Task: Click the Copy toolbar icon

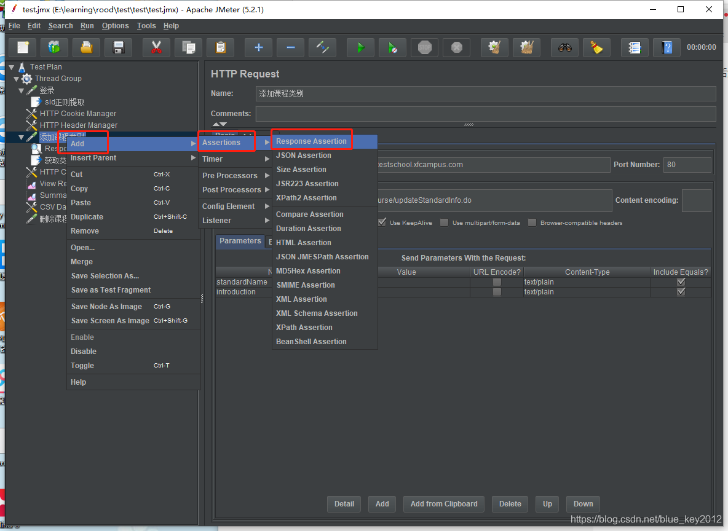Action: (189, 47)
